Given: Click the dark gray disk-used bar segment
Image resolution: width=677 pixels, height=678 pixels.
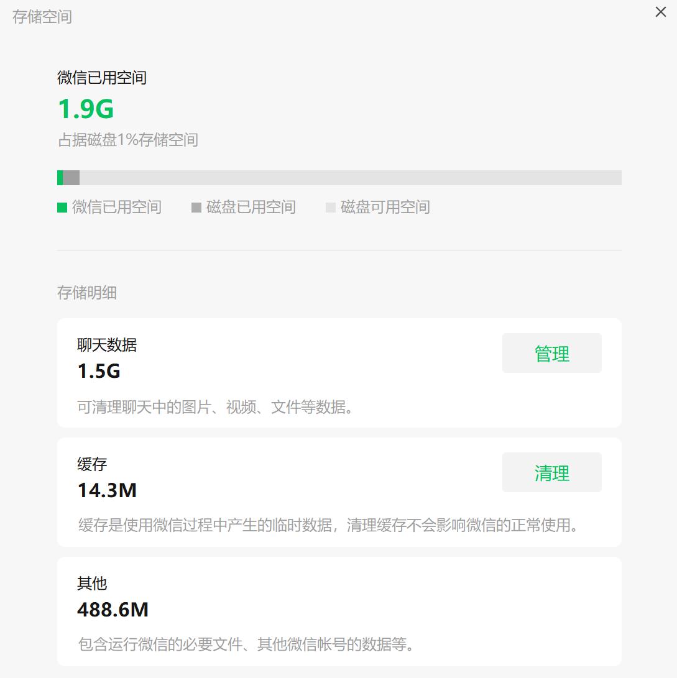Looking at the screenshot, I should point(71,178).
